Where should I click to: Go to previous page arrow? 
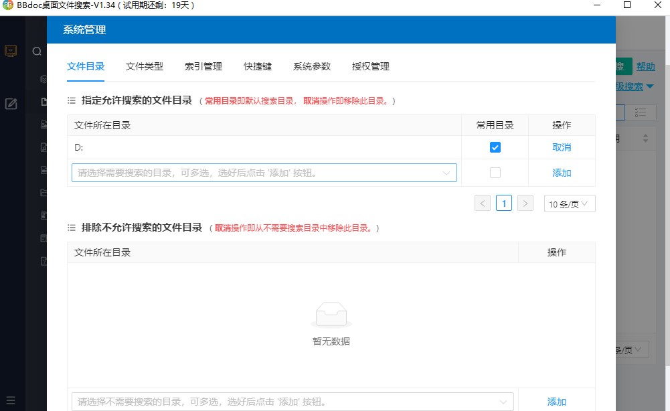click(483, 203)
